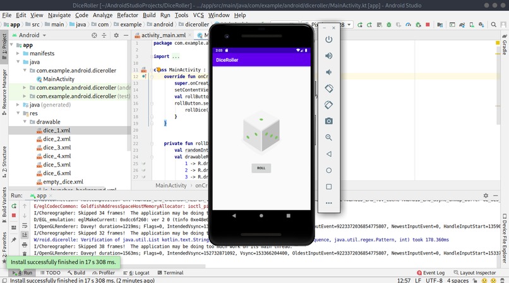509x283 pixels.
Task: Click the Debug app bug icon
Action: click(x=388, y=25)
